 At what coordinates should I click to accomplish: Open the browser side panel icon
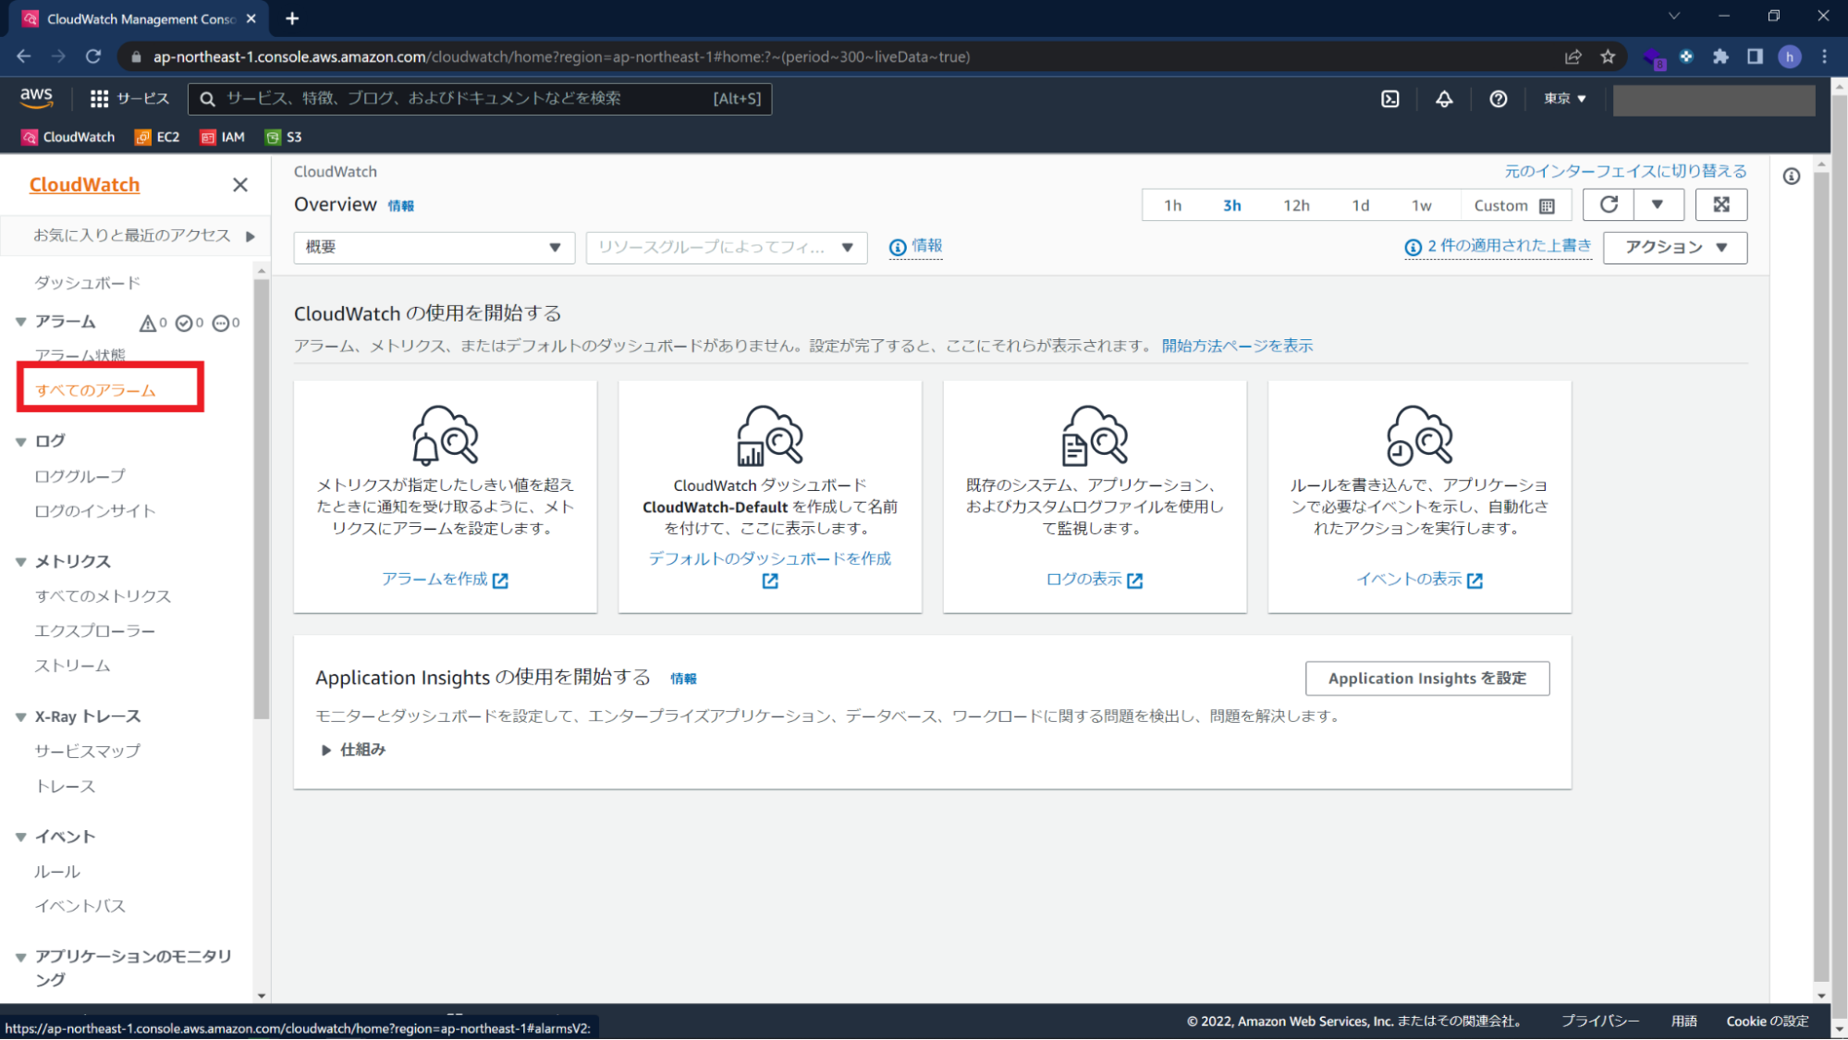click(x=1755, y=56)
